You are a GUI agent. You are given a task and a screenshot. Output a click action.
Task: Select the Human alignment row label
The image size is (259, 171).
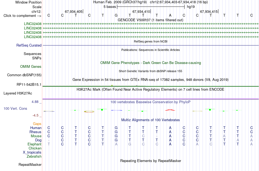point(36,128)
